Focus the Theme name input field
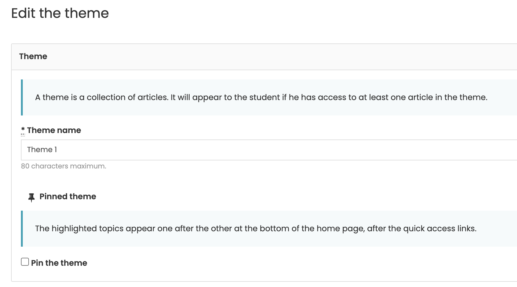 point(269,150)
